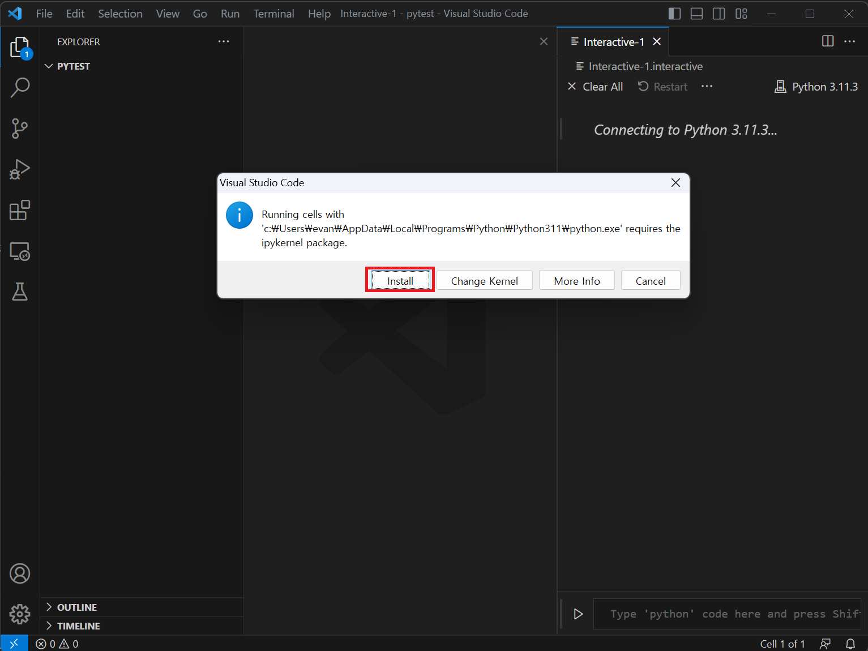Open the Extensions view icon
The width and height of the screenshot is (868, 651).
pyautogui.click(x=20, y=210)
